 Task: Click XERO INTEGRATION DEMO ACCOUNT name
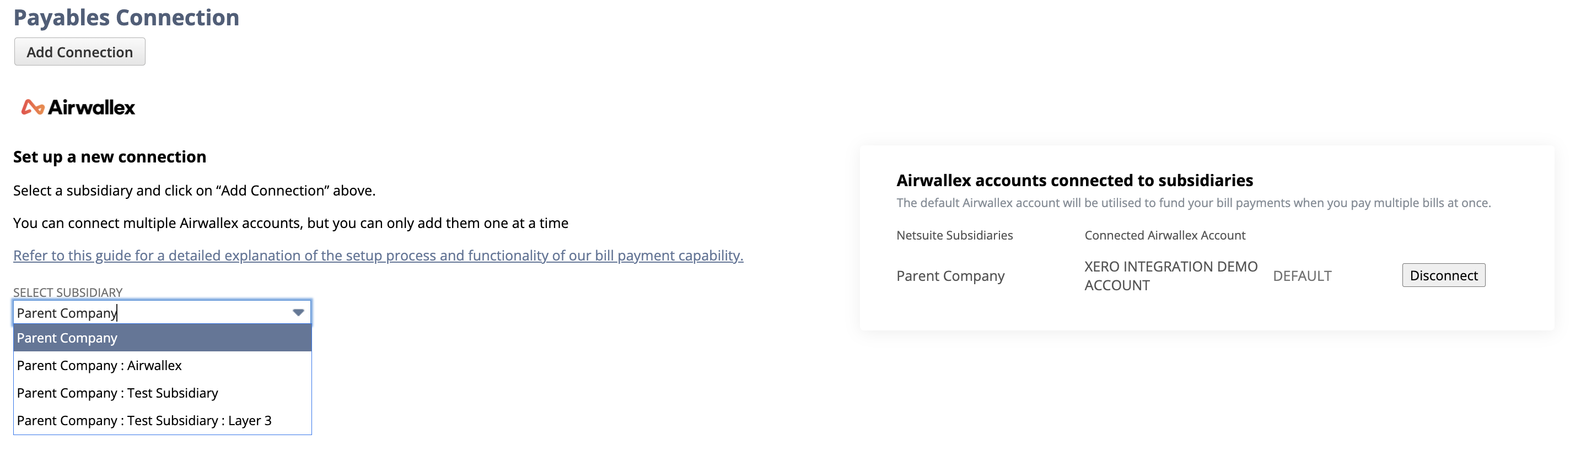point(1170,276)
